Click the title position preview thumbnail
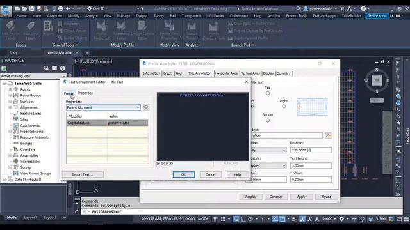The width and height of the screenshot is (410, 230). [x=312, y=107]
